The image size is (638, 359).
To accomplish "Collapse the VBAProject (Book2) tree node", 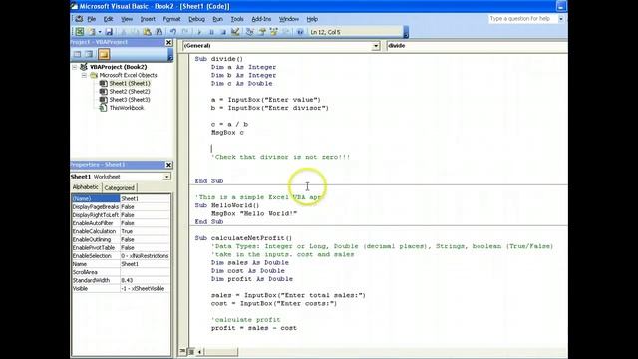I will point(75,67).
